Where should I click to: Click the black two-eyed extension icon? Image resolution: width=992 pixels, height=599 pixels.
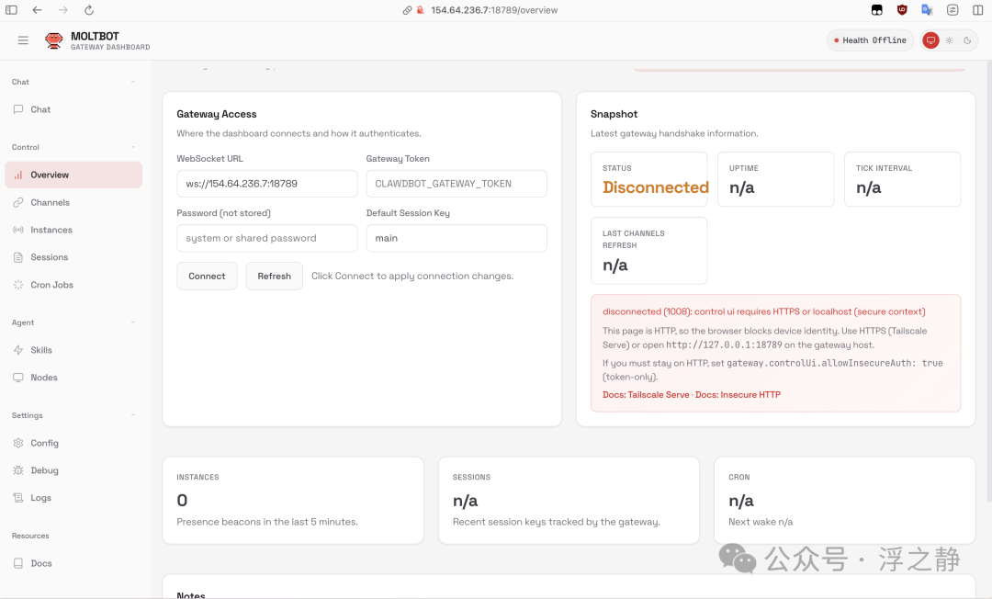click(x=877, y=10)
